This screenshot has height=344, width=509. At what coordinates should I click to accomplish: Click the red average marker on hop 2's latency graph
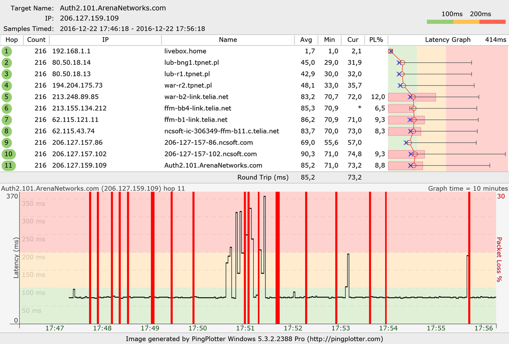coord(403,62)
